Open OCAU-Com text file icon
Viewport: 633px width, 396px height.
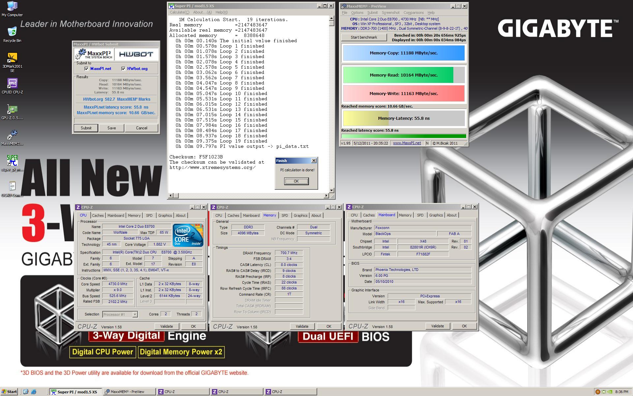[x=12, y=189]
